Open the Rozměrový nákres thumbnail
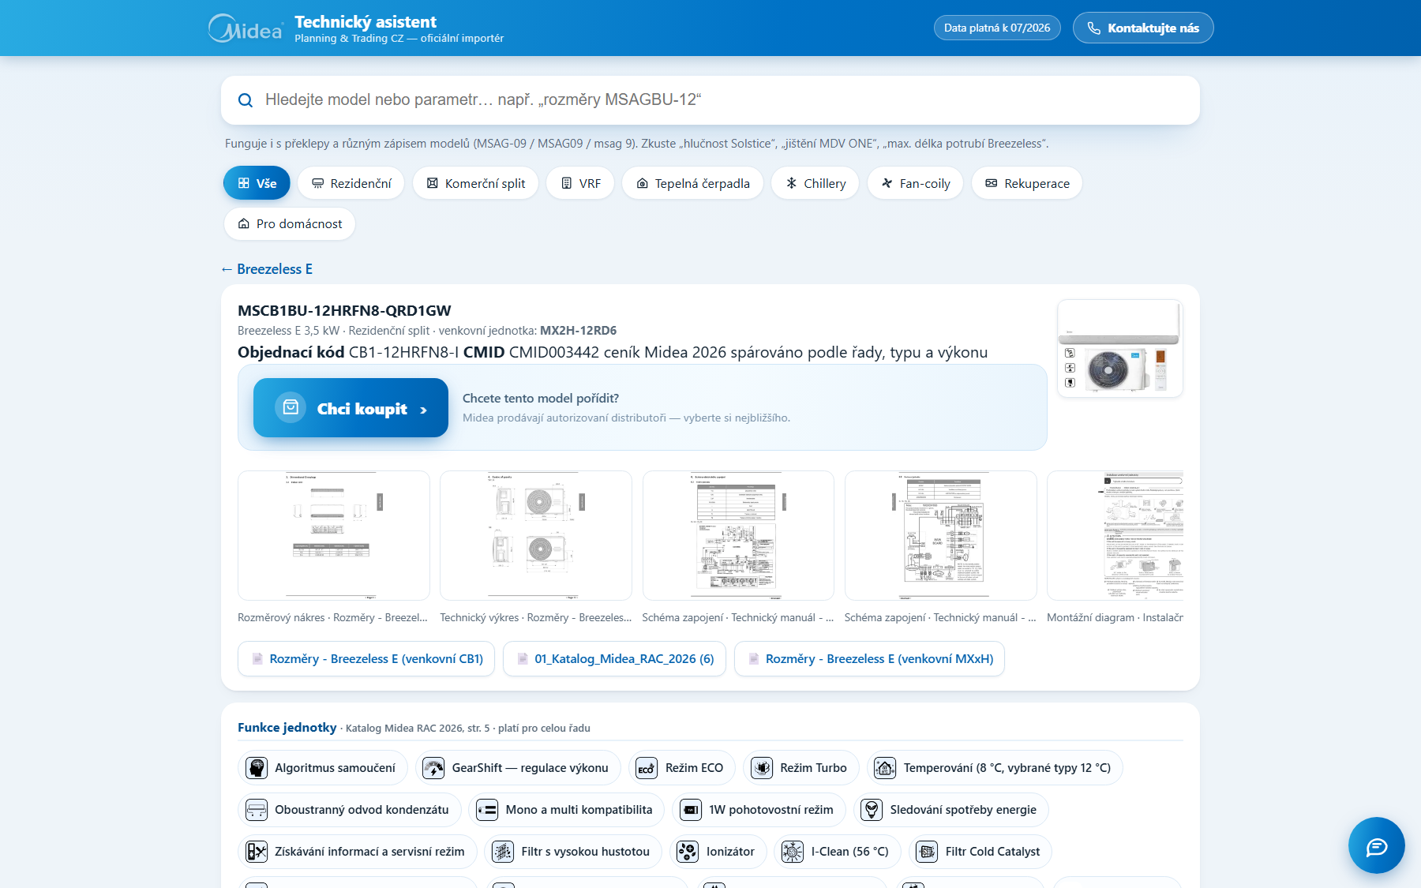1421x888 pixels. tap(334, 535)
